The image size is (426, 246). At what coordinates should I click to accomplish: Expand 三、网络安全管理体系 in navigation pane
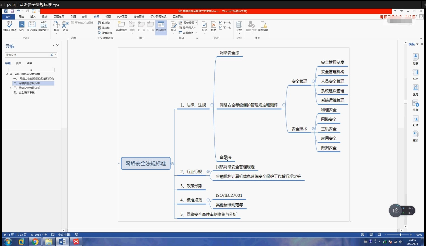click(x=10, y=88)
